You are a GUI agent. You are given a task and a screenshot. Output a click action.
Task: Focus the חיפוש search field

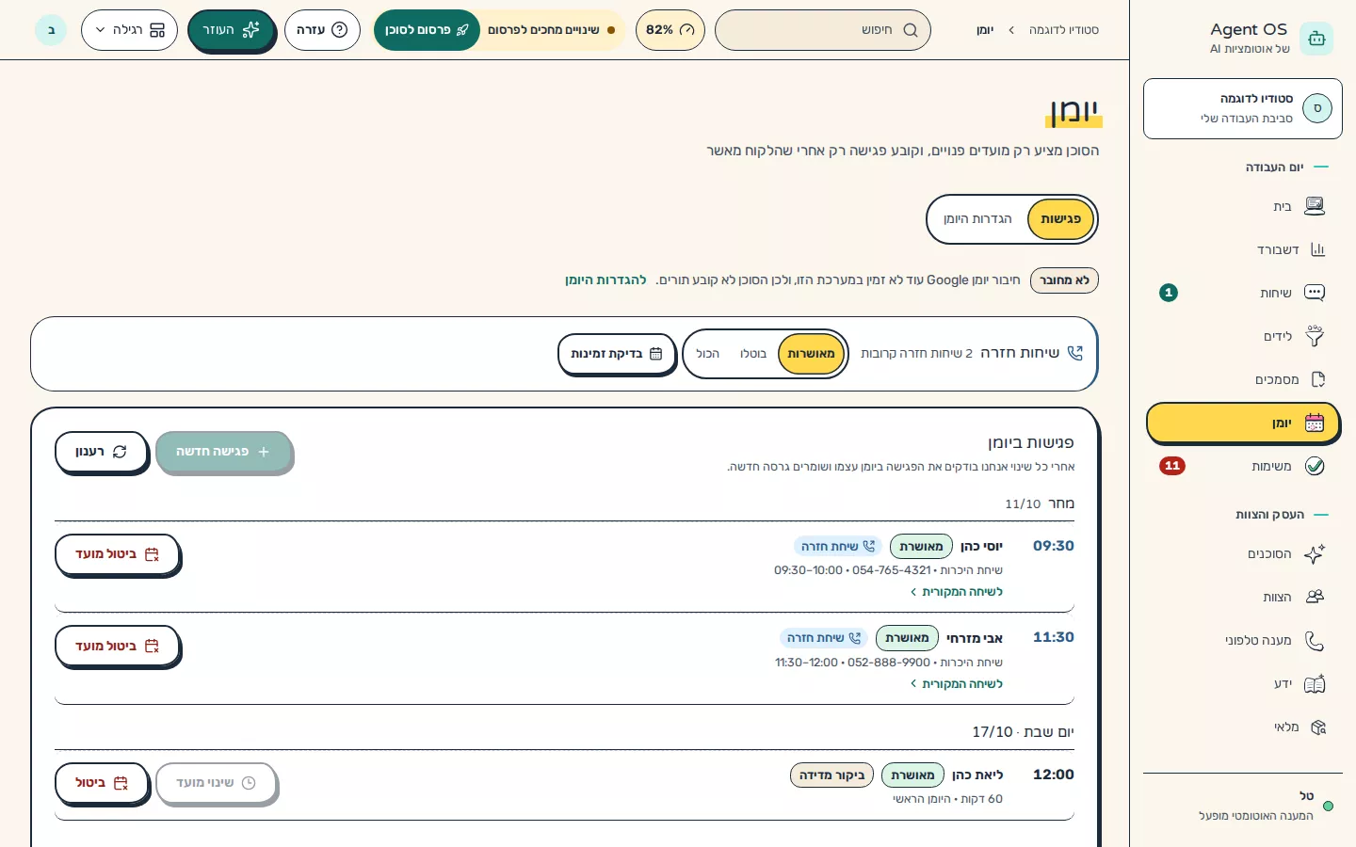pos(823,30)
